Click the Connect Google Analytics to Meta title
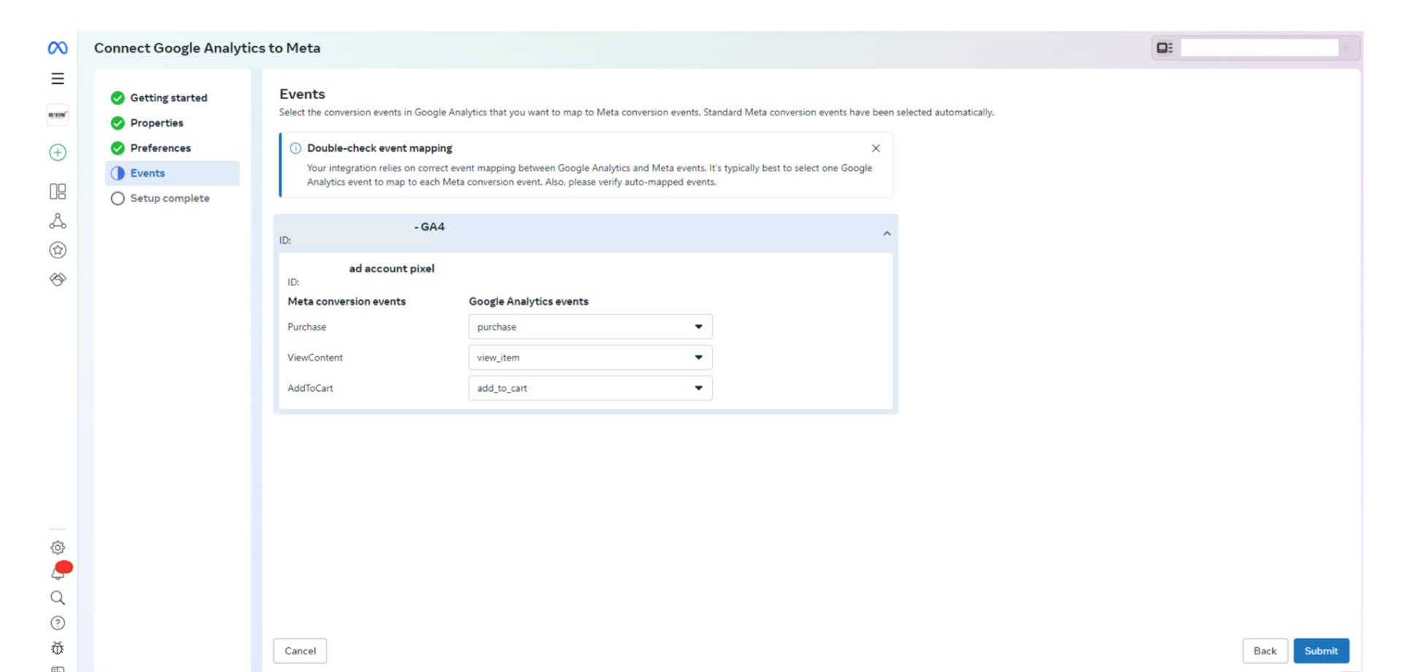The width and height of the screenshot is (1402, 672). 207,48
